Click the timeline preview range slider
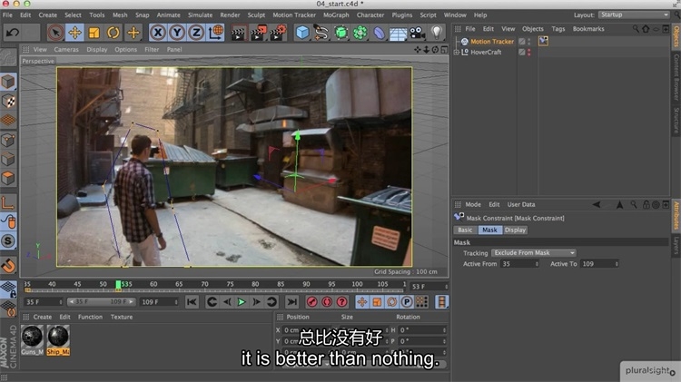This screenshot has width=681, height=382. point(101,301)
